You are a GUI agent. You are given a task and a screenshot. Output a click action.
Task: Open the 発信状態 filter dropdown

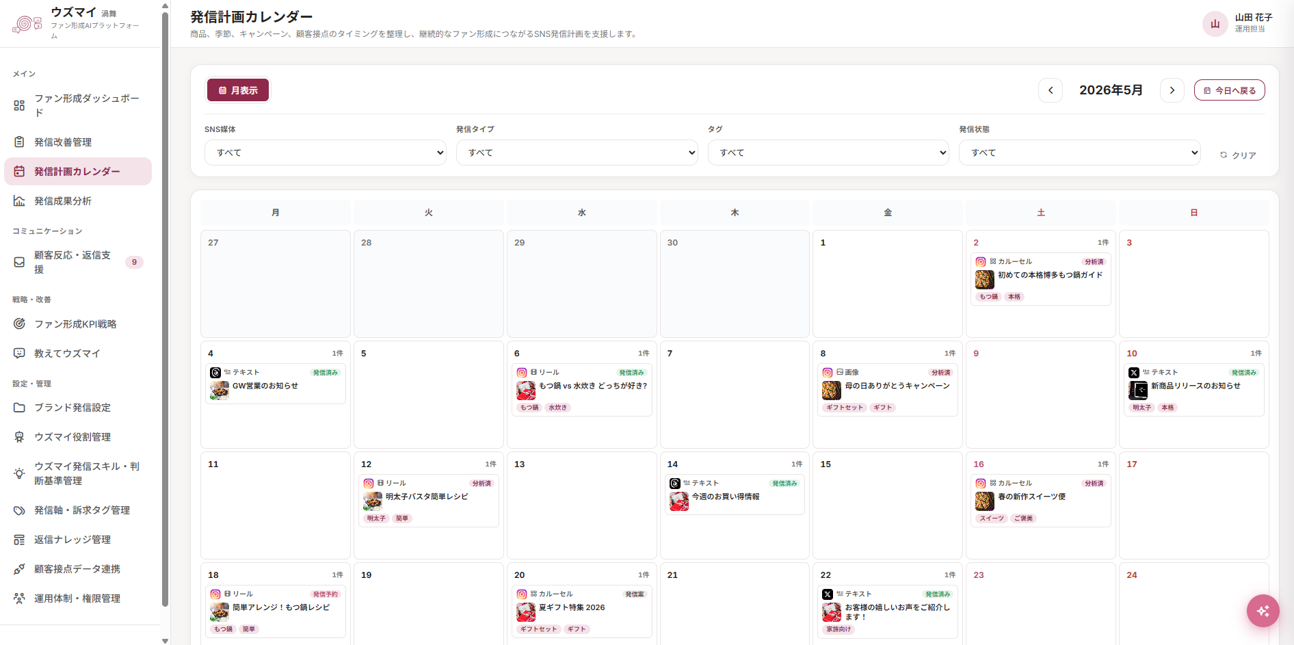click(x=1080, y=153)
